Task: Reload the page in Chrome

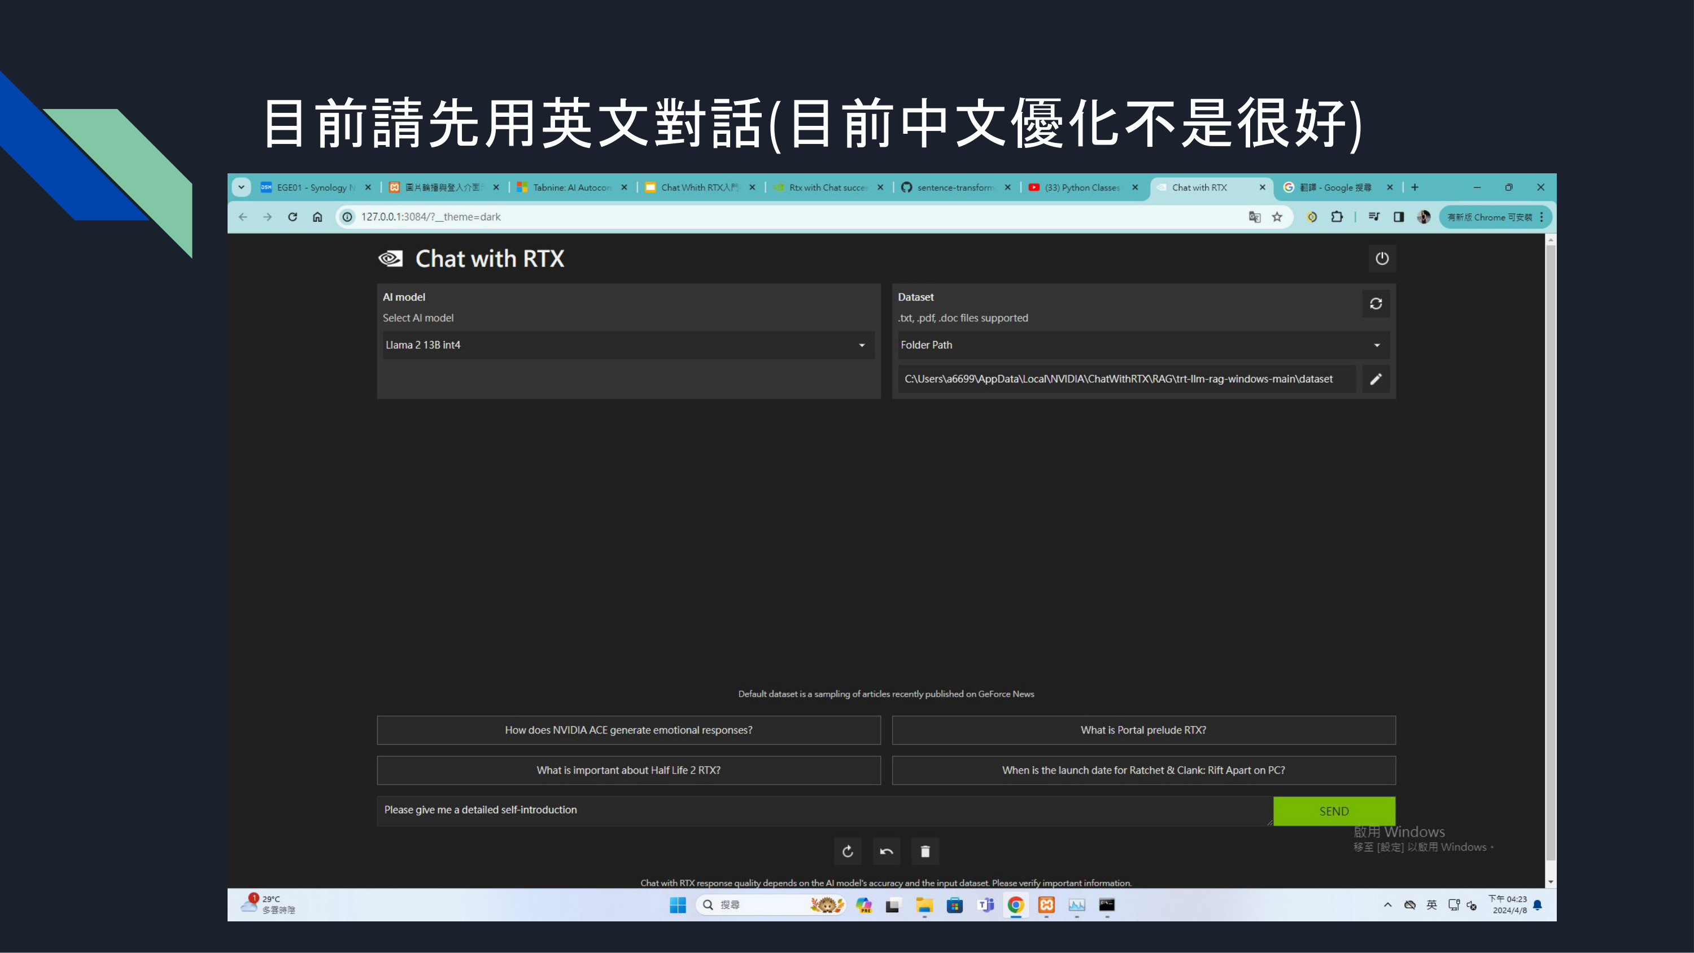Action: coord(292,216)
